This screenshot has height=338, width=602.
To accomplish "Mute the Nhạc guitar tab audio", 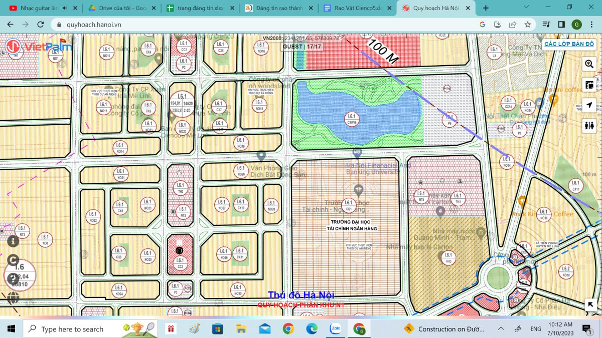I will pos(65,8).
